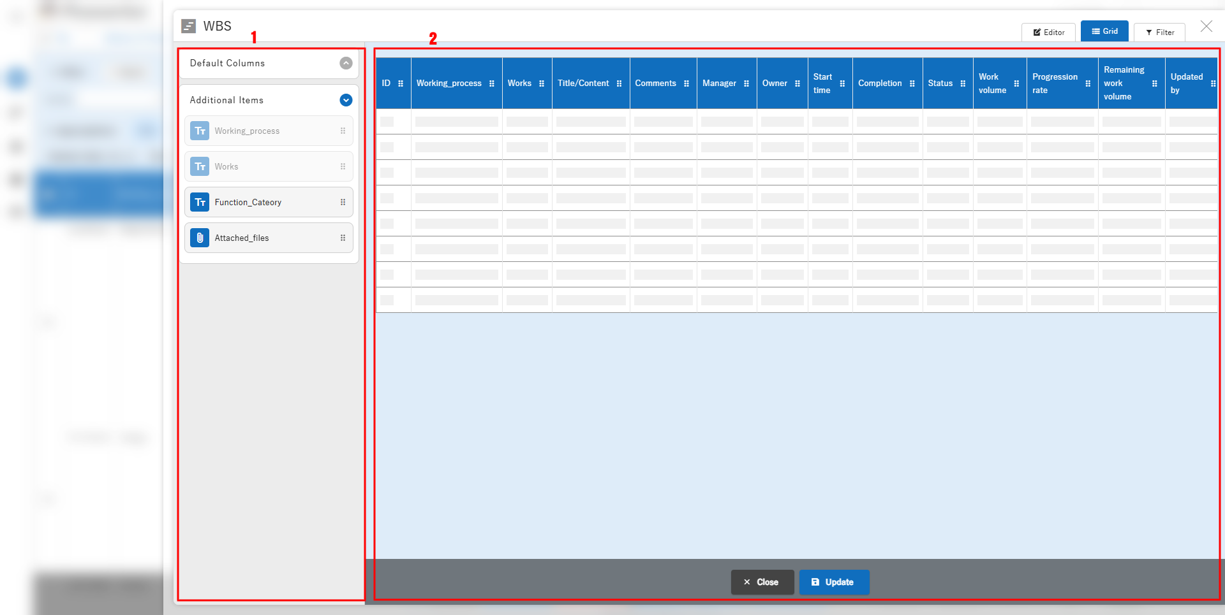Switch to the Grid tab
Screen dimensions: 1225x615
1104,31
